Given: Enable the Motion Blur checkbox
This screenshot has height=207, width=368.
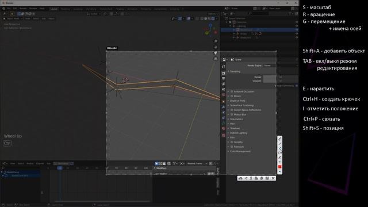Looking at the screenshot, I should (x=232, y=114).
